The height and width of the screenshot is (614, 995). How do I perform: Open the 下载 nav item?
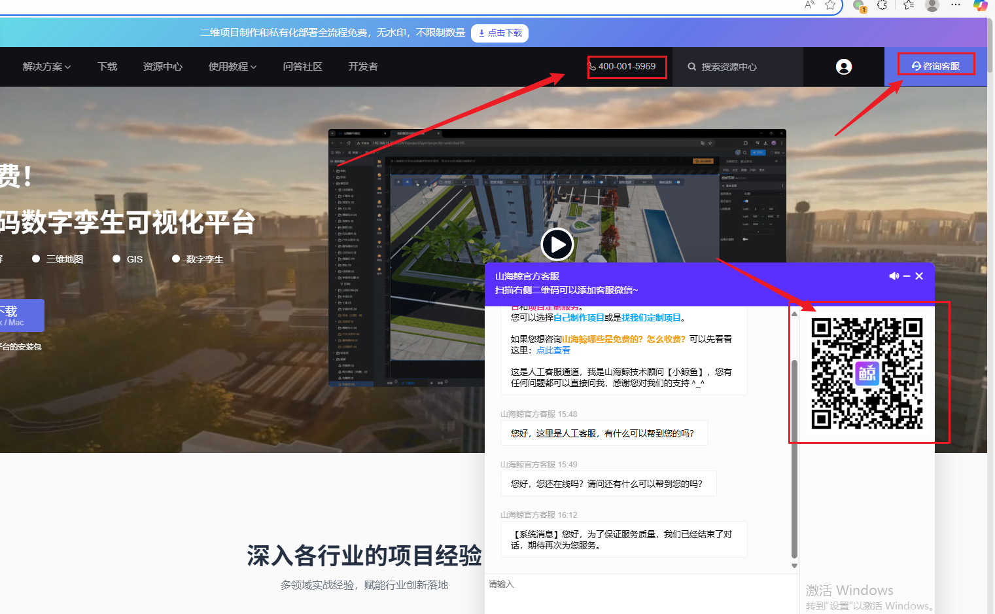coord(107,67)
